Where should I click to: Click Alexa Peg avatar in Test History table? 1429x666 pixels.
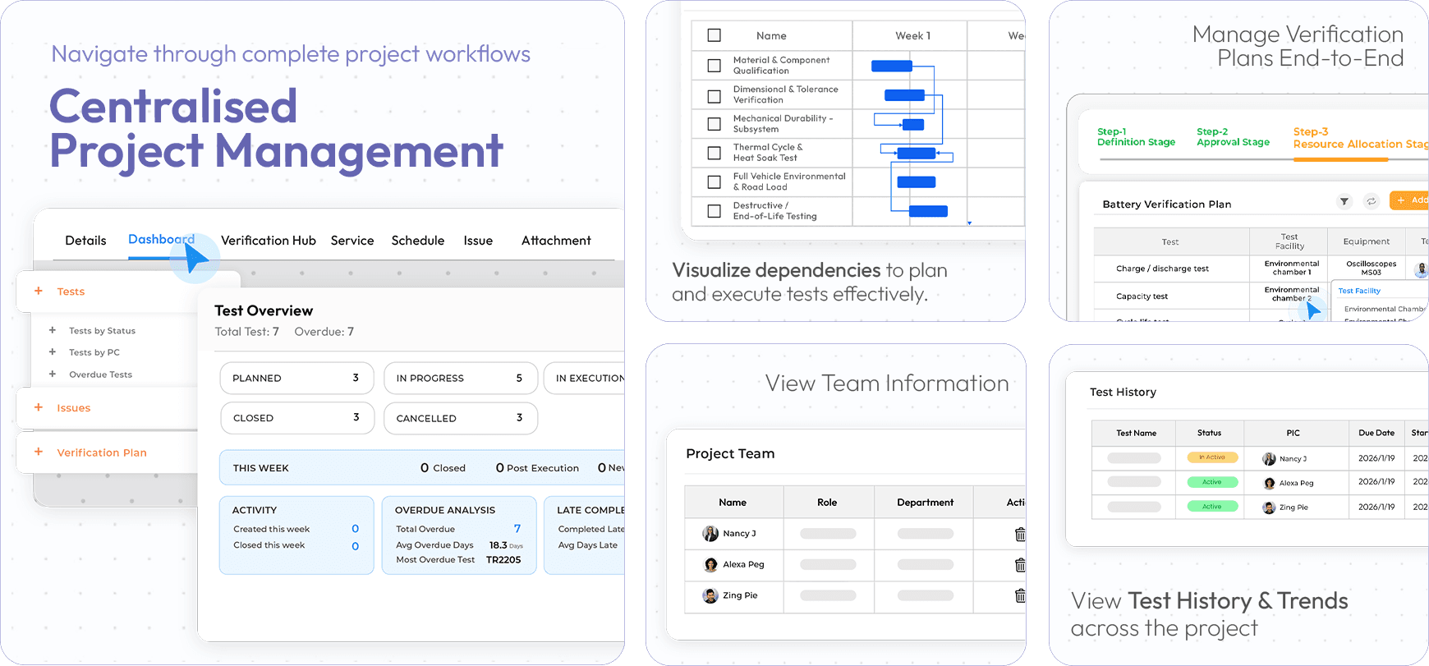[1269, 483]
